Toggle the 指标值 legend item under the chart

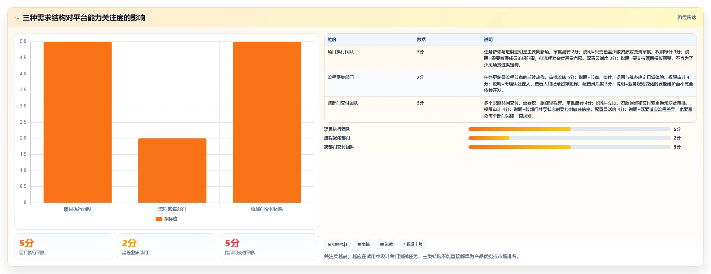(x=166, y=219)
